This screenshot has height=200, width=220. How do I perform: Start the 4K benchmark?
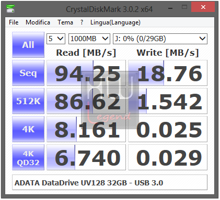(x=28, y=129)
